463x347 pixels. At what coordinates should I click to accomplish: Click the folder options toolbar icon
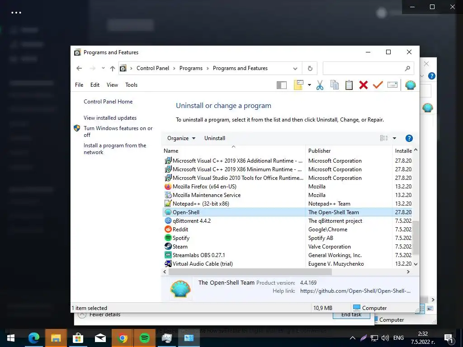pyautogui.click(x=298, y=85)
